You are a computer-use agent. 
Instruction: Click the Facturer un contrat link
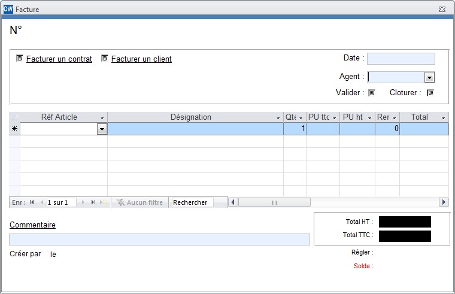pyautogui.click(x=59, y=59)
